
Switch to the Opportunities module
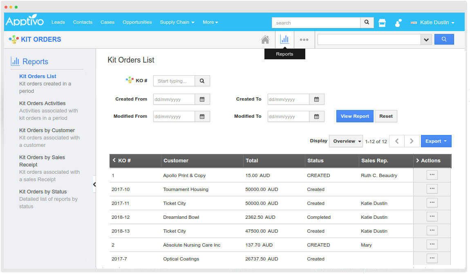click(x=137, y=22)
